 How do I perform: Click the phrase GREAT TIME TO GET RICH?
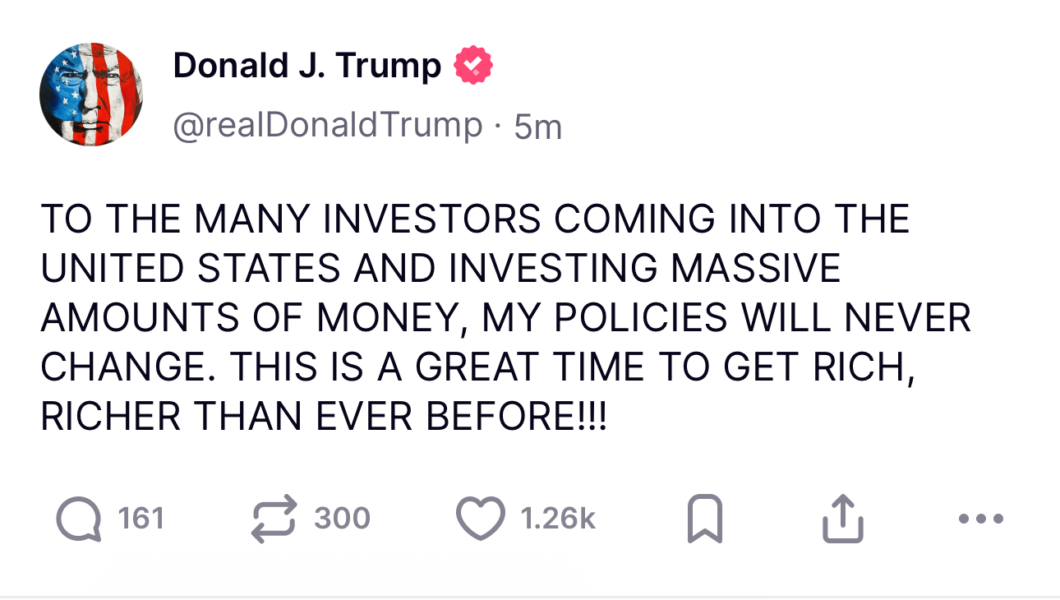[x=664, y=367]
